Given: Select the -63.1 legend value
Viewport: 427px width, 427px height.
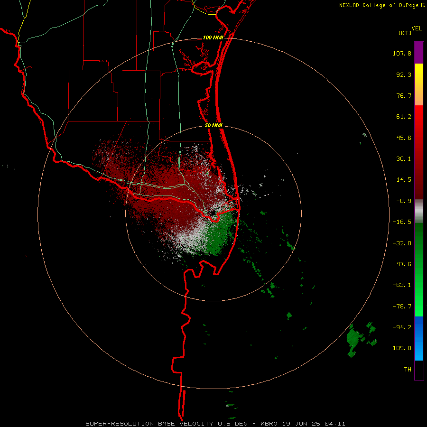Looking at the screenshot, I should tap(402, 285).
